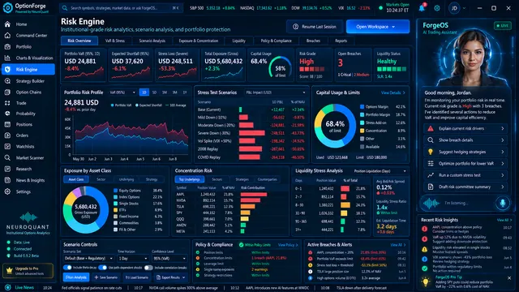Click View Policy link
The height and width of the screenshot is (292, 519).
click(288, 245)
